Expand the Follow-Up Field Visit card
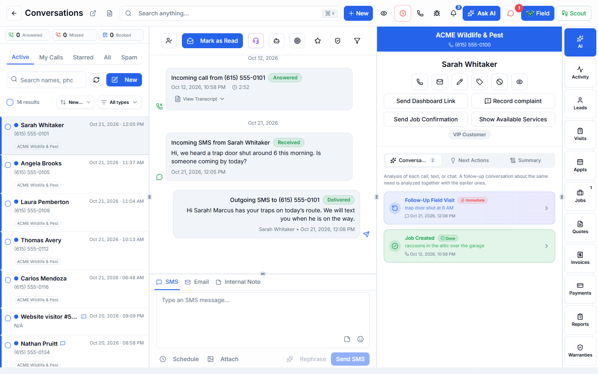The height and width of the screenshot is (374, 598). click(x=469, y=208)
